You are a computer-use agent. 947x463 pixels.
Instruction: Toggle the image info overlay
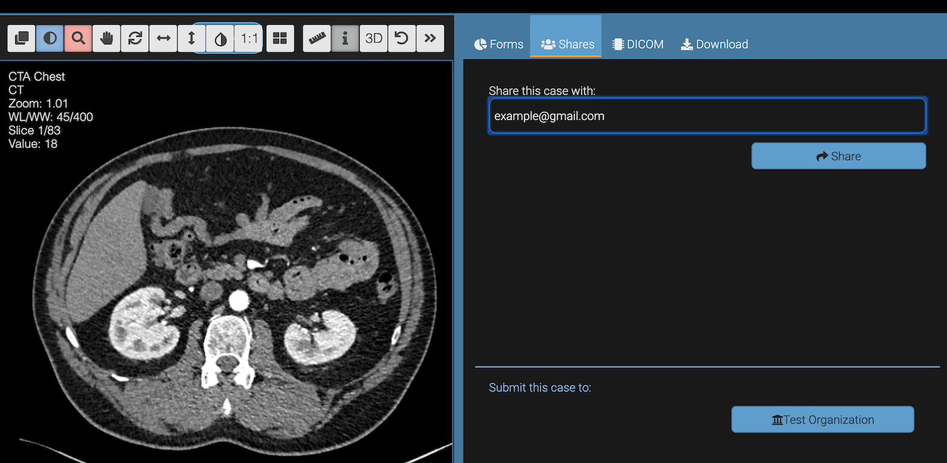[345, 38]
